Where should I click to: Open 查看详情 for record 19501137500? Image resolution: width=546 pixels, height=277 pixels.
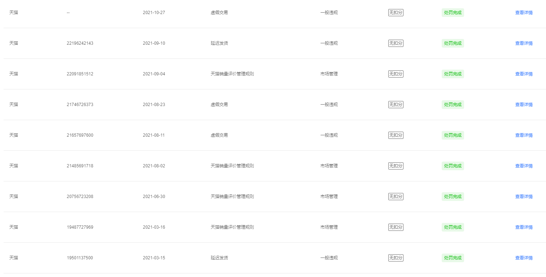524,258
